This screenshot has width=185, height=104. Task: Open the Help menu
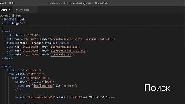(x=12, y=3)
